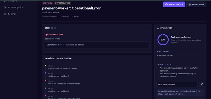Click the SUGGESTED FIX section label
Image resolution: width=211 pixels, height=99 pixels.
[x=164, y=64]
